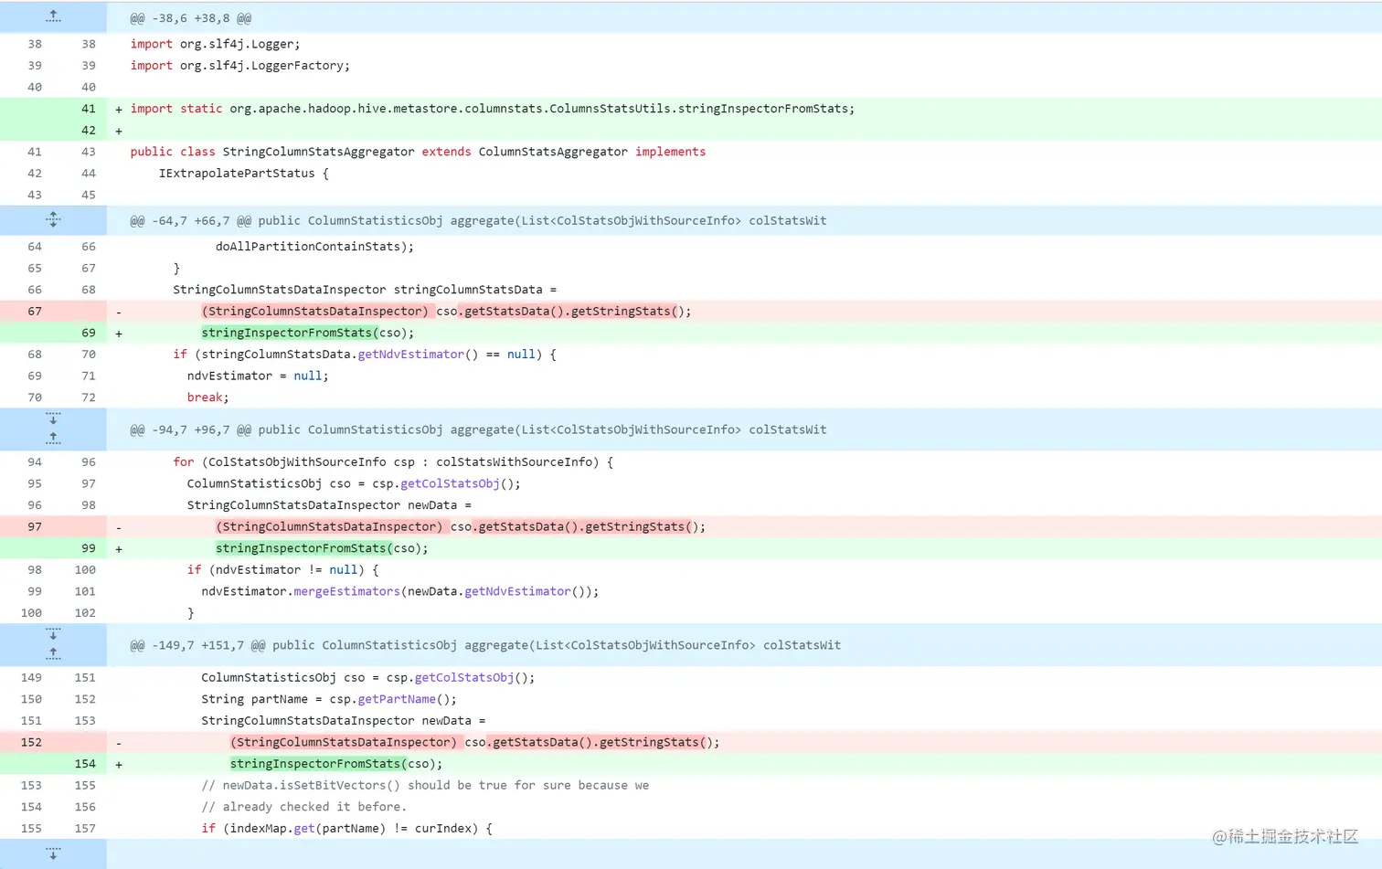Screen dimensions: 1382x869
Task: Click old line number 67 on the deleted row
Action: (35, 312)
